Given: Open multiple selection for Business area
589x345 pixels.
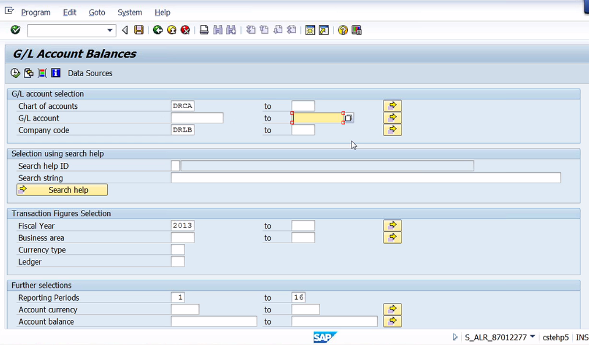Looking at the screenshot, I should [392, 237].
